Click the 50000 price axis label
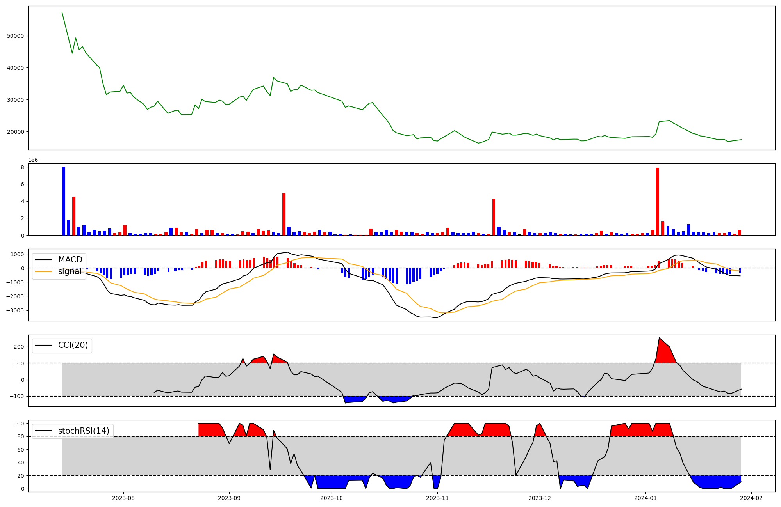The image size is (781, 507). point(16,36)
